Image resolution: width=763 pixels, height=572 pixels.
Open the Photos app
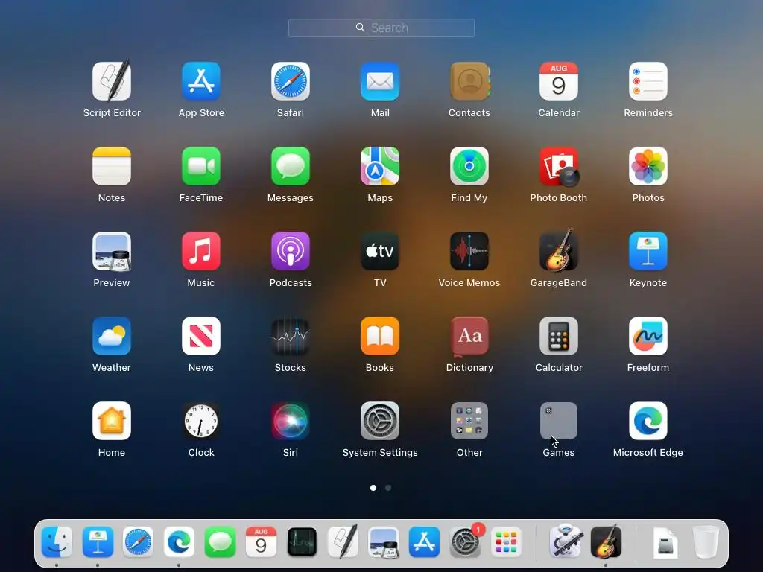[648, 166]
